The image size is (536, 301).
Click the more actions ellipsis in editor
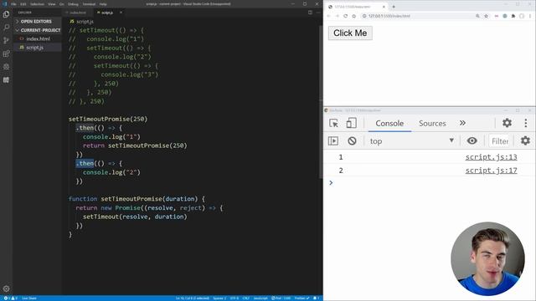coord(318,13)
